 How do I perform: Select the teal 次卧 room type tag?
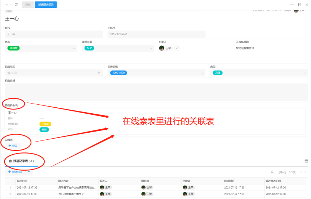coord(217,73)
